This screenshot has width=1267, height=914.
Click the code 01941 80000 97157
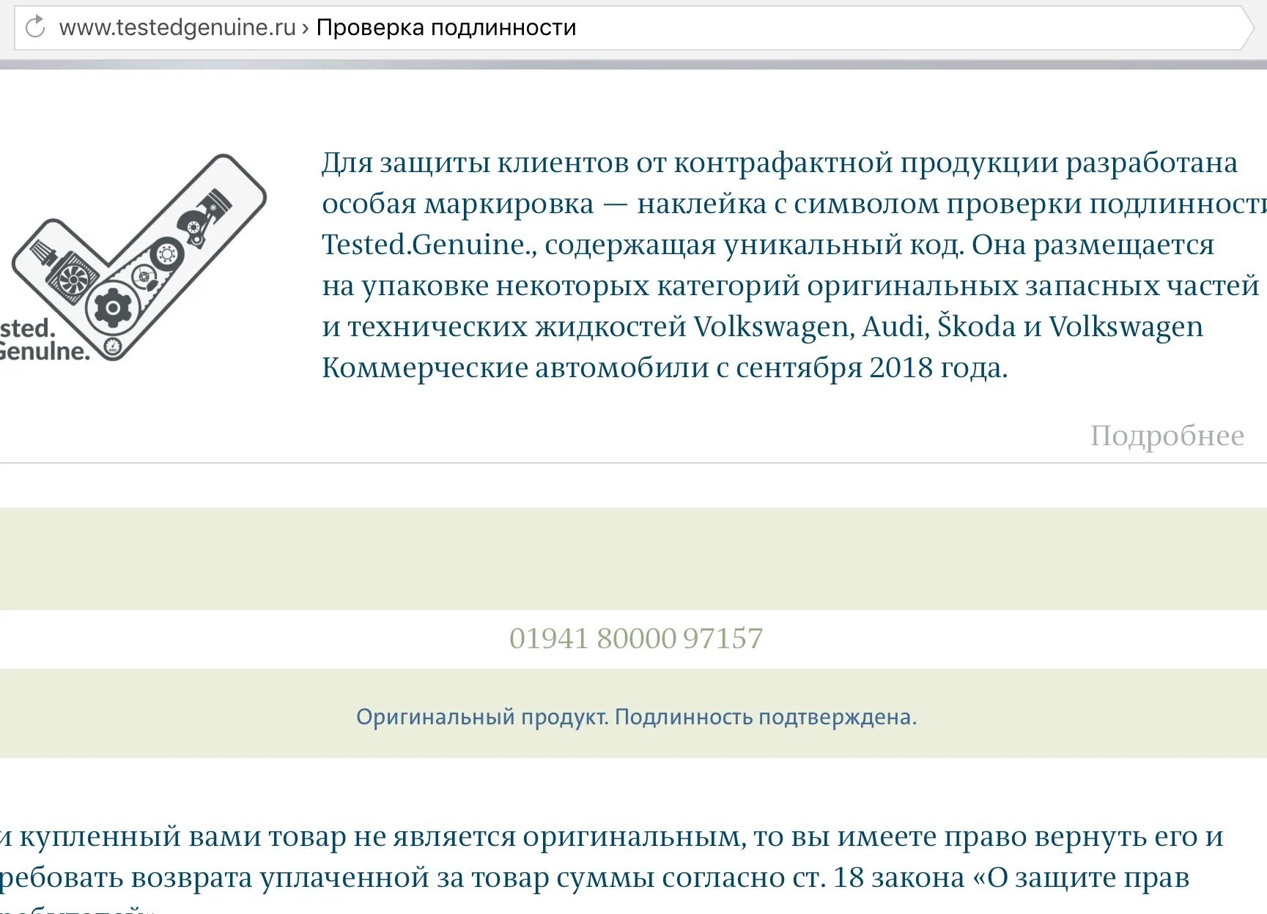coord(636,639)
